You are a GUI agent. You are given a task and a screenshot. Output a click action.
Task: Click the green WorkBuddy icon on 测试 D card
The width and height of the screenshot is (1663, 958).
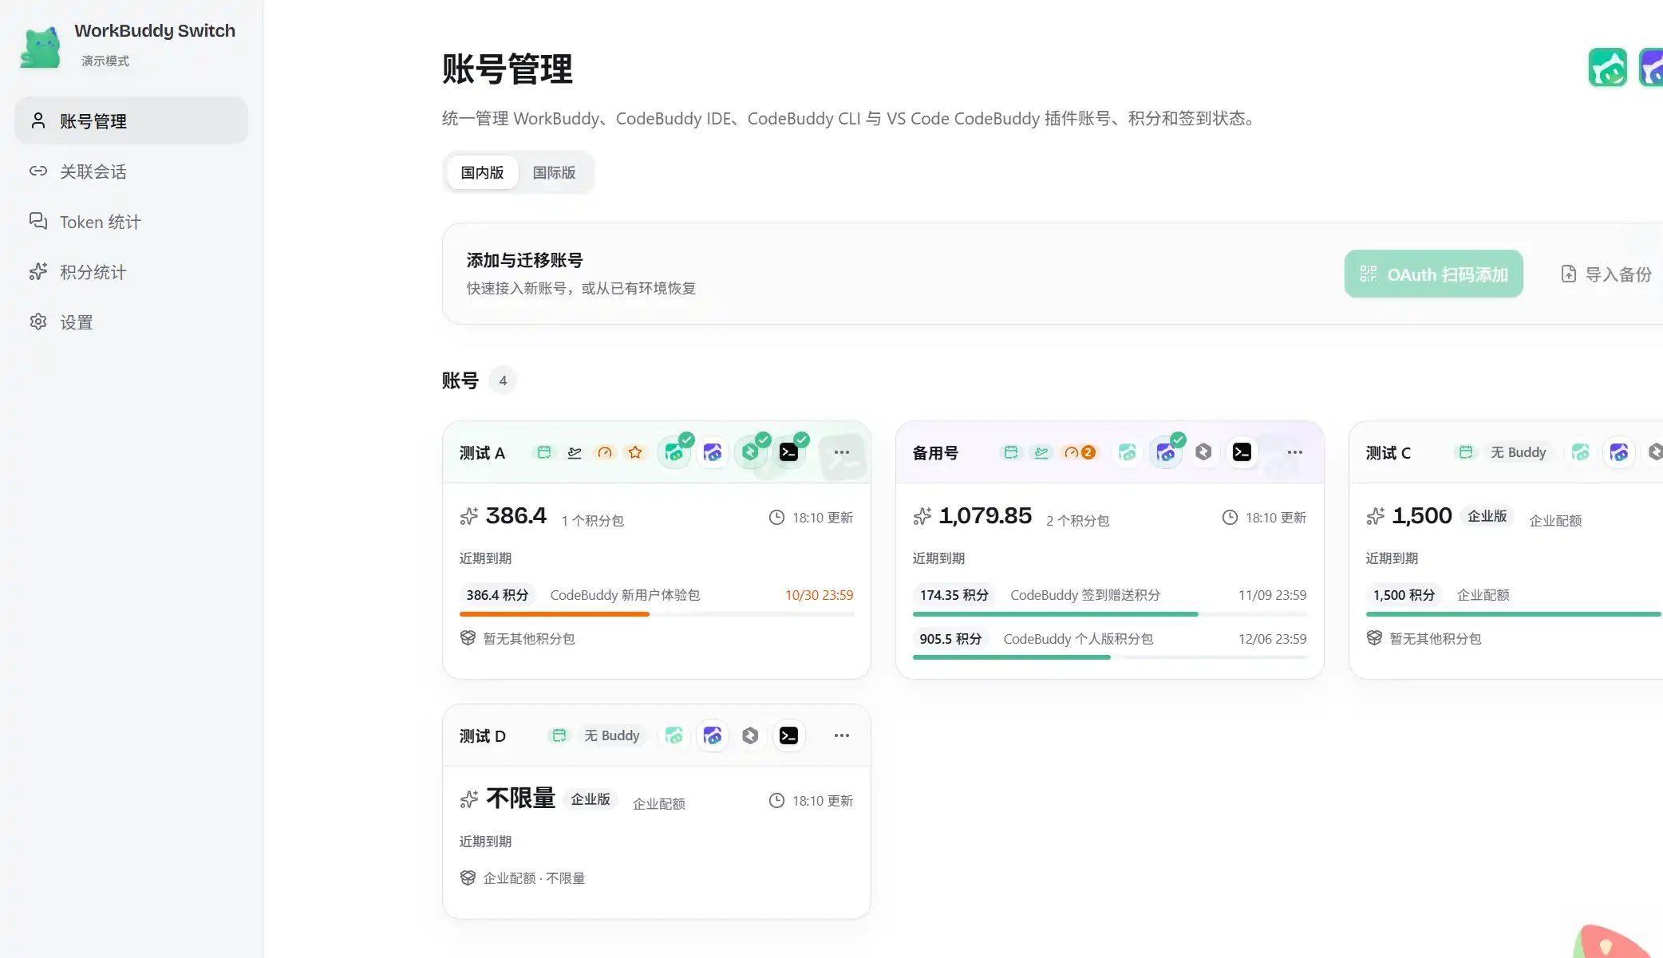click(x=674, y=735)
